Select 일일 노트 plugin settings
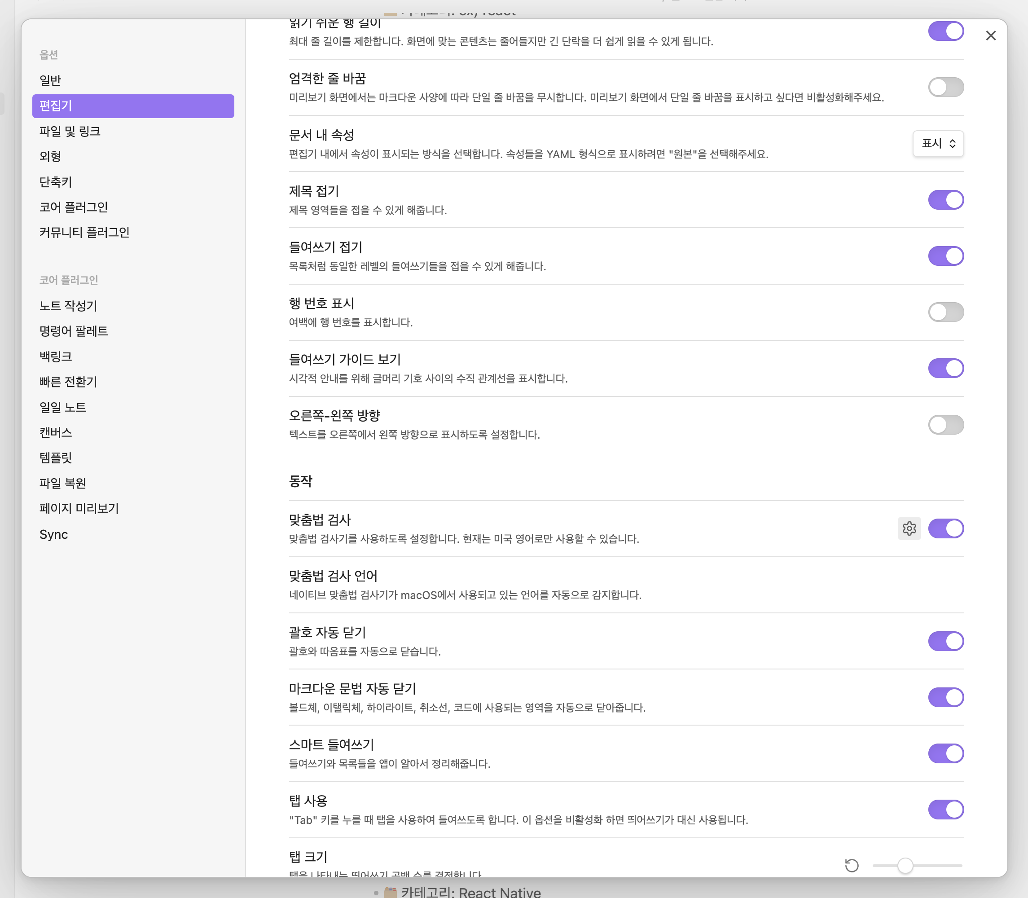 [x=62, y=407]
